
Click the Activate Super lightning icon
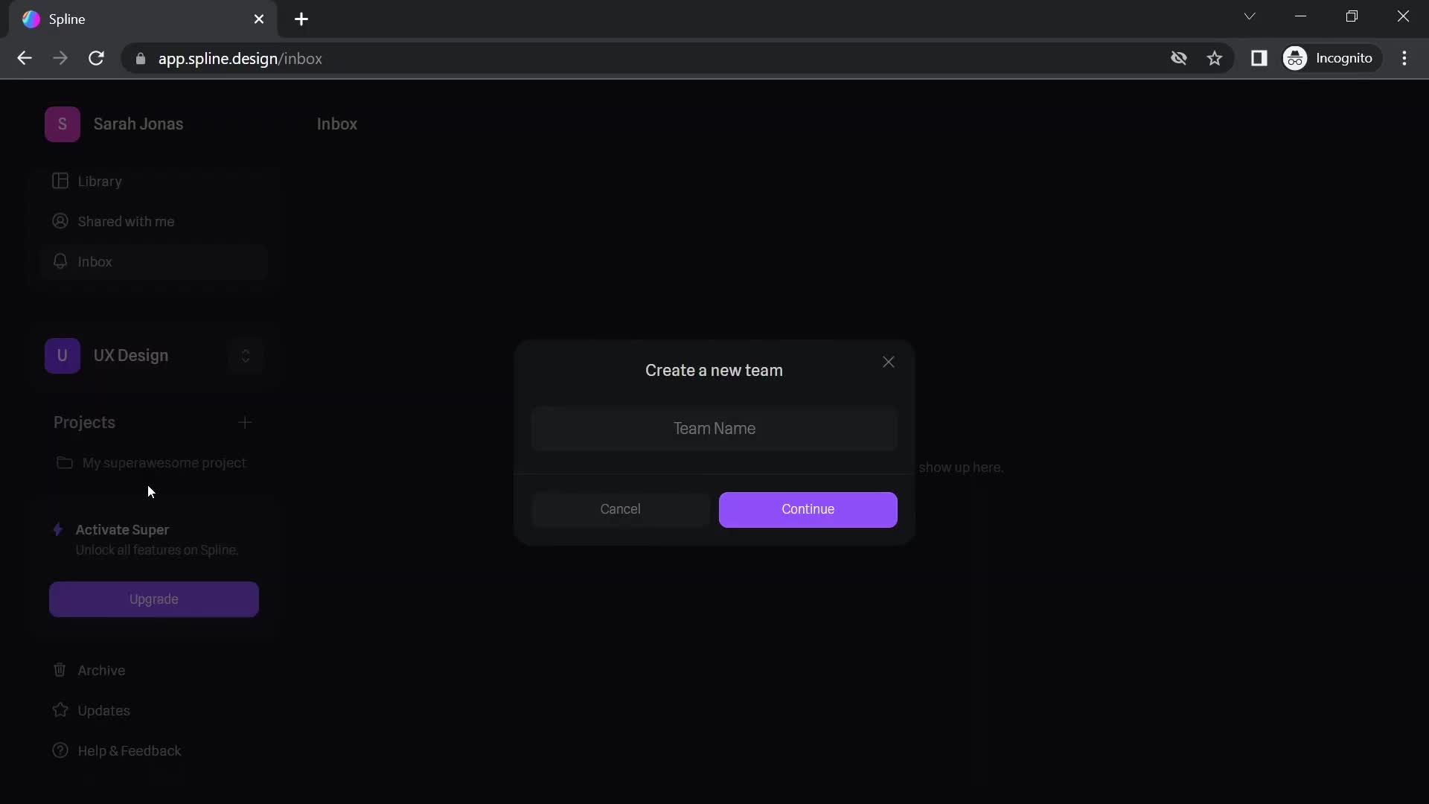click(x=57, y=530)
